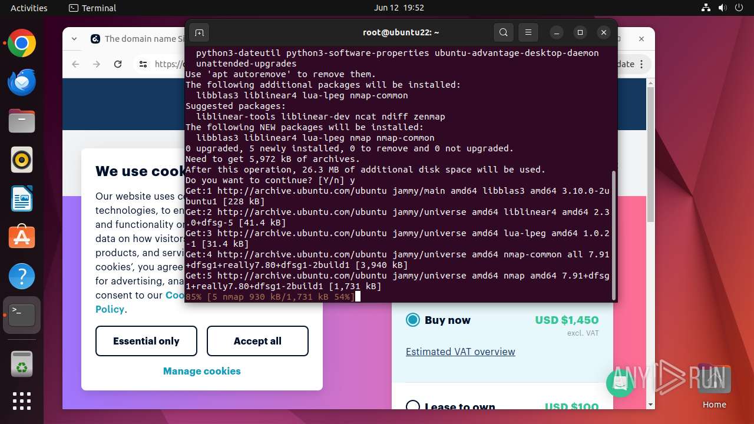Show Applications grid in the dock
The height and width of the screenshot is (424, 754).
[22, 401]
